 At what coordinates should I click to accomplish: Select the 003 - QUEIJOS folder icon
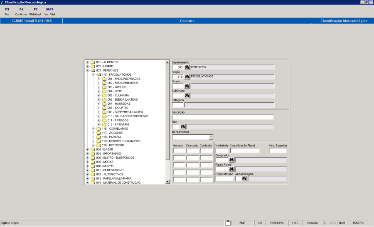(x=104, y=87)
